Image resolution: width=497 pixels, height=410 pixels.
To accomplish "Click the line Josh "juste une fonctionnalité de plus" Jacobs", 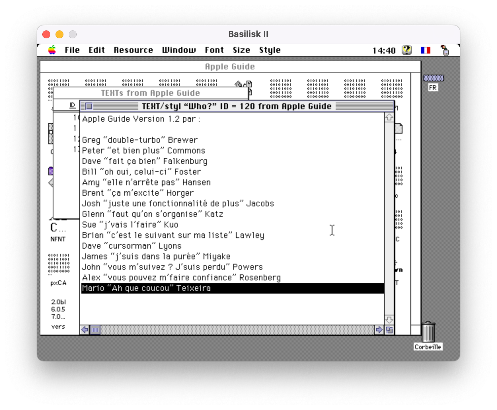I will point(178,204).
